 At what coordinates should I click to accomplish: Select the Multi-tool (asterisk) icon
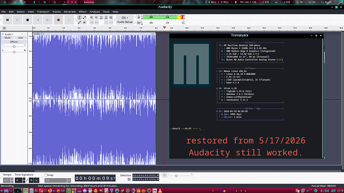click(x=84, y=22)
